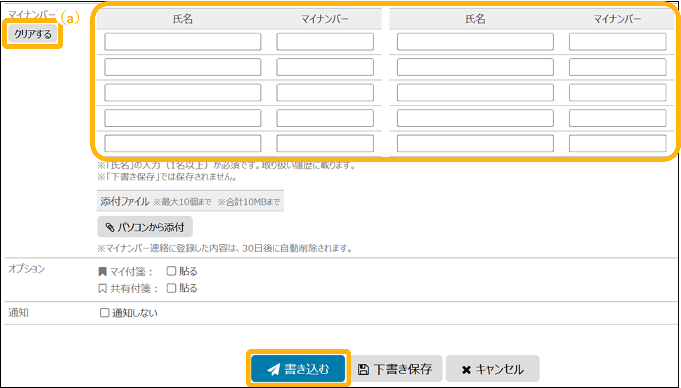Image resolution: width=681 pixels, height=388 pixels.
Task: Click the outlined 共有付箋 bookmark icon
Action: coord(103,289)
